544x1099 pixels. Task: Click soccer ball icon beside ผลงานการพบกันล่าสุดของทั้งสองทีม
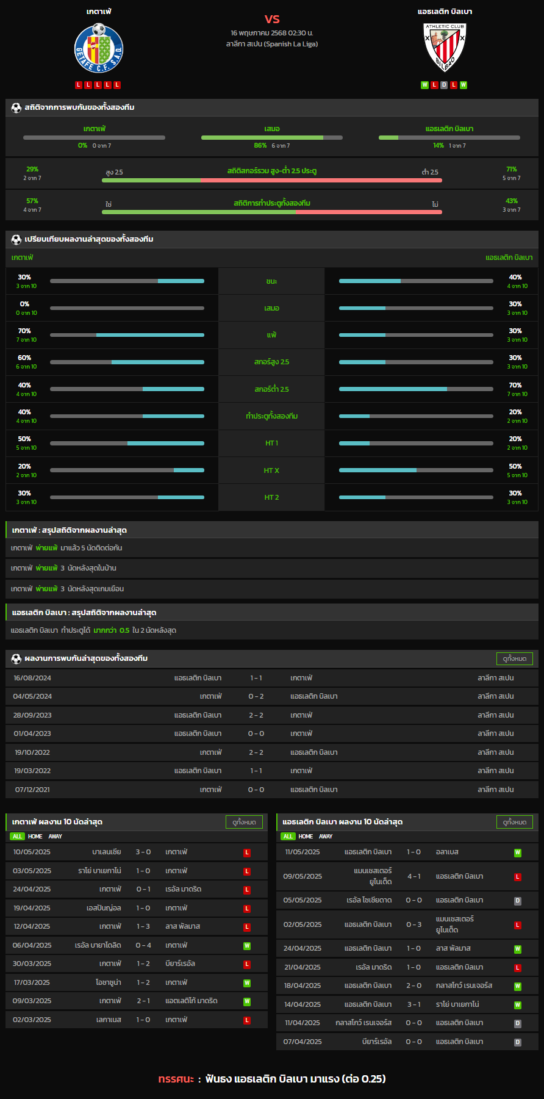[x=16, y=658]
